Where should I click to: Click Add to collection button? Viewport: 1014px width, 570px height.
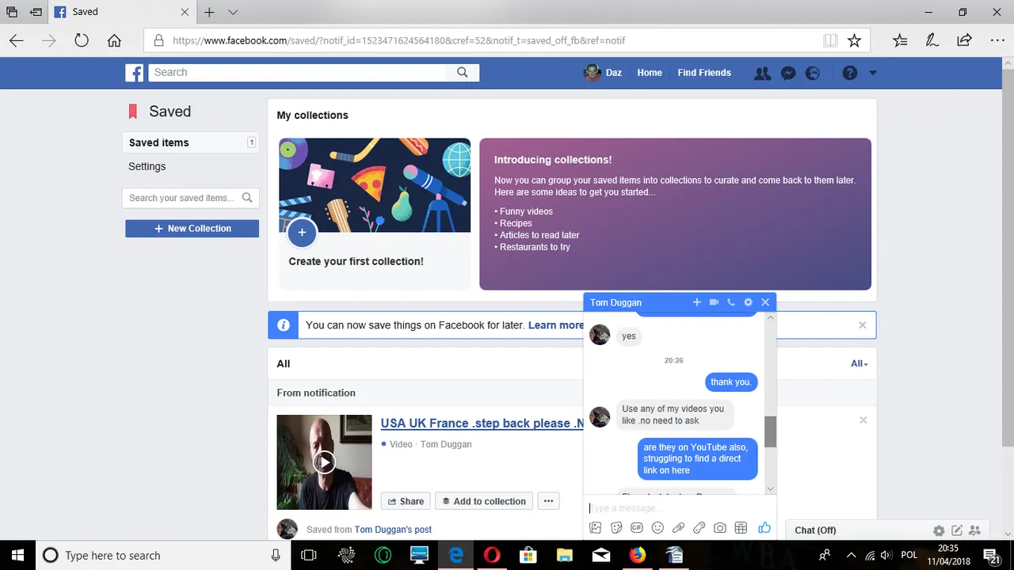click(483, 501)
